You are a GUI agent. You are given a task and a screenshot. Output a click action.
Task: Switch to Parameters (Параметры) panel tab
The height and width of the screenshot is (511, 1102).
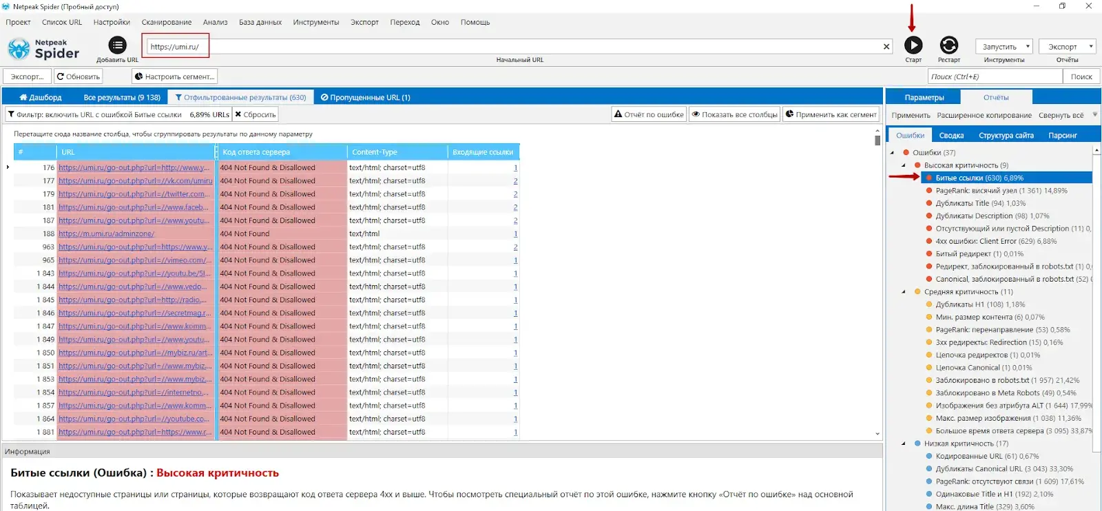[924, 97]
